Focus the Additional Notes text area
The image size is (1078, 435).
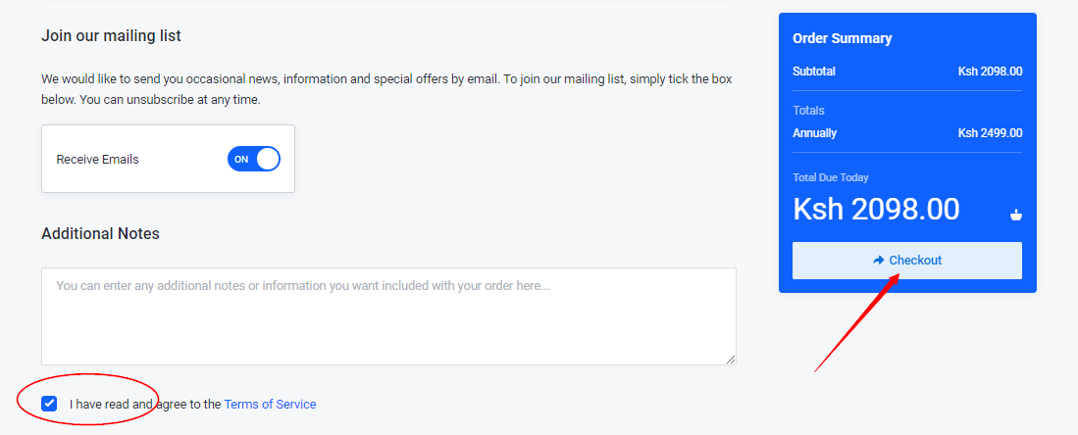click(x=388, y=315)
